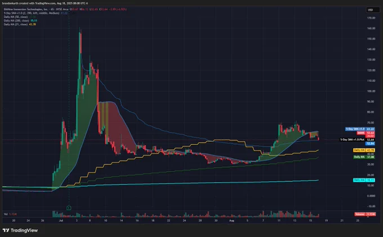The width and height of the screenshot is (383, 237).
Task: Select the Daily MA (21, close) legend row
Action: 20,24
